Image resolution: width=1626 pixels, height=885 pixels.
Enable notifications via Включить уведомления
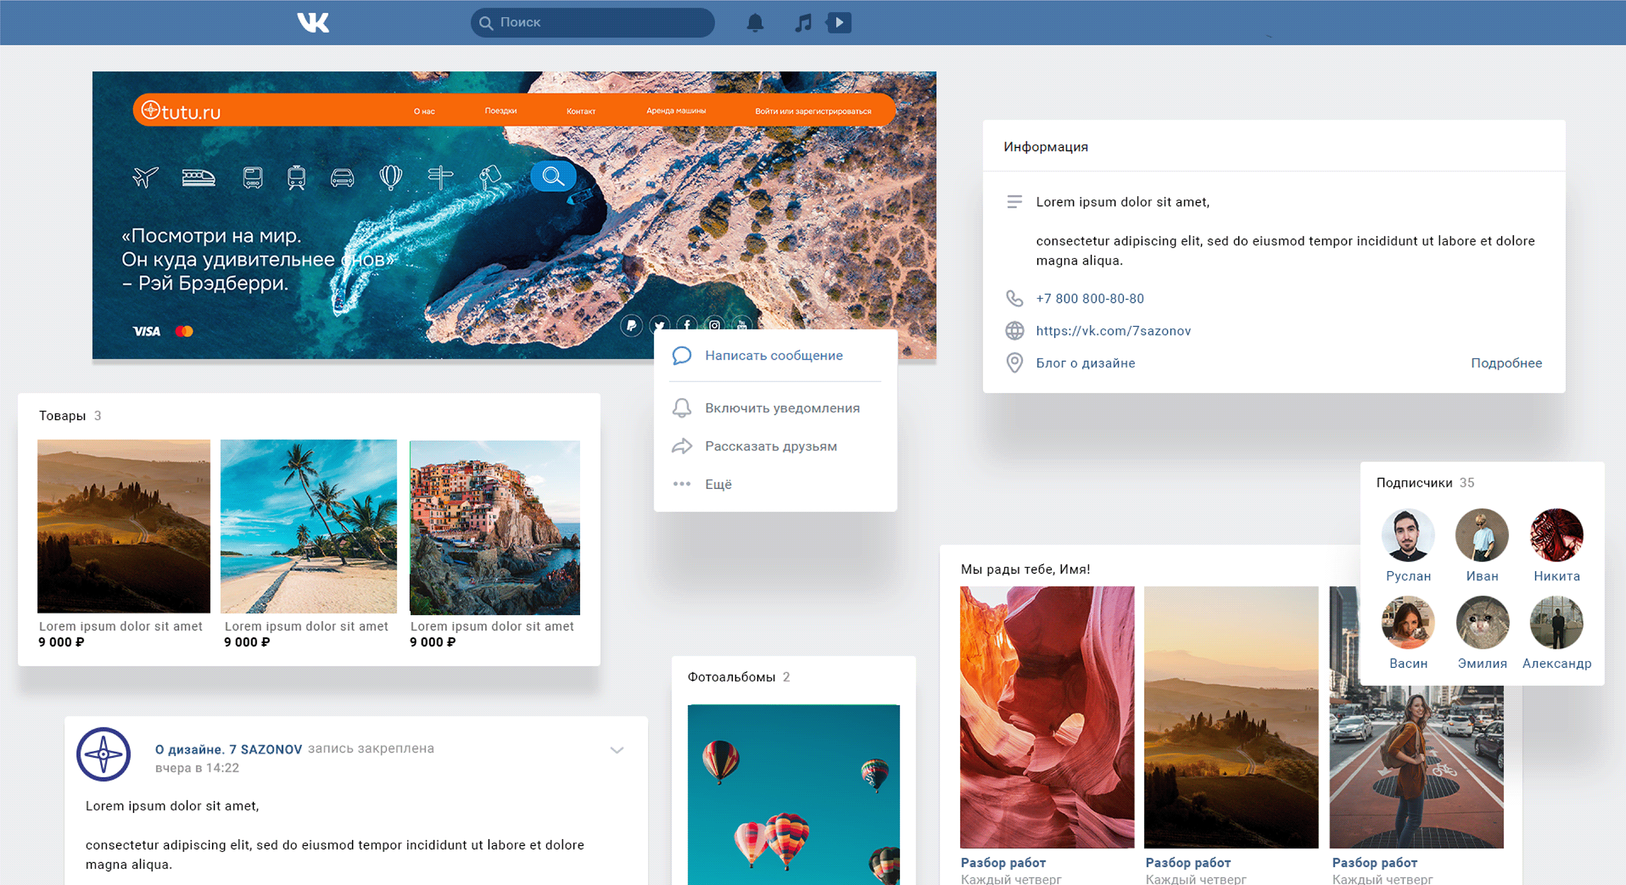point(782,408)
